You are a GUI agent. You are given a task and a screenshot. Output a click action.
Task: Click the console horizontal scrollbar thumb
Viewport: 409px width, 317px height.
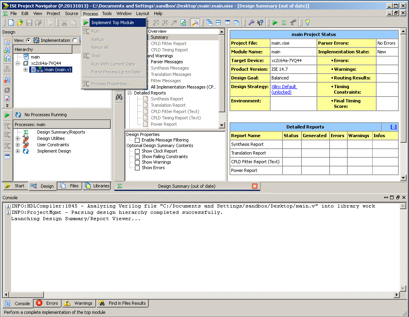click(26, 294)
